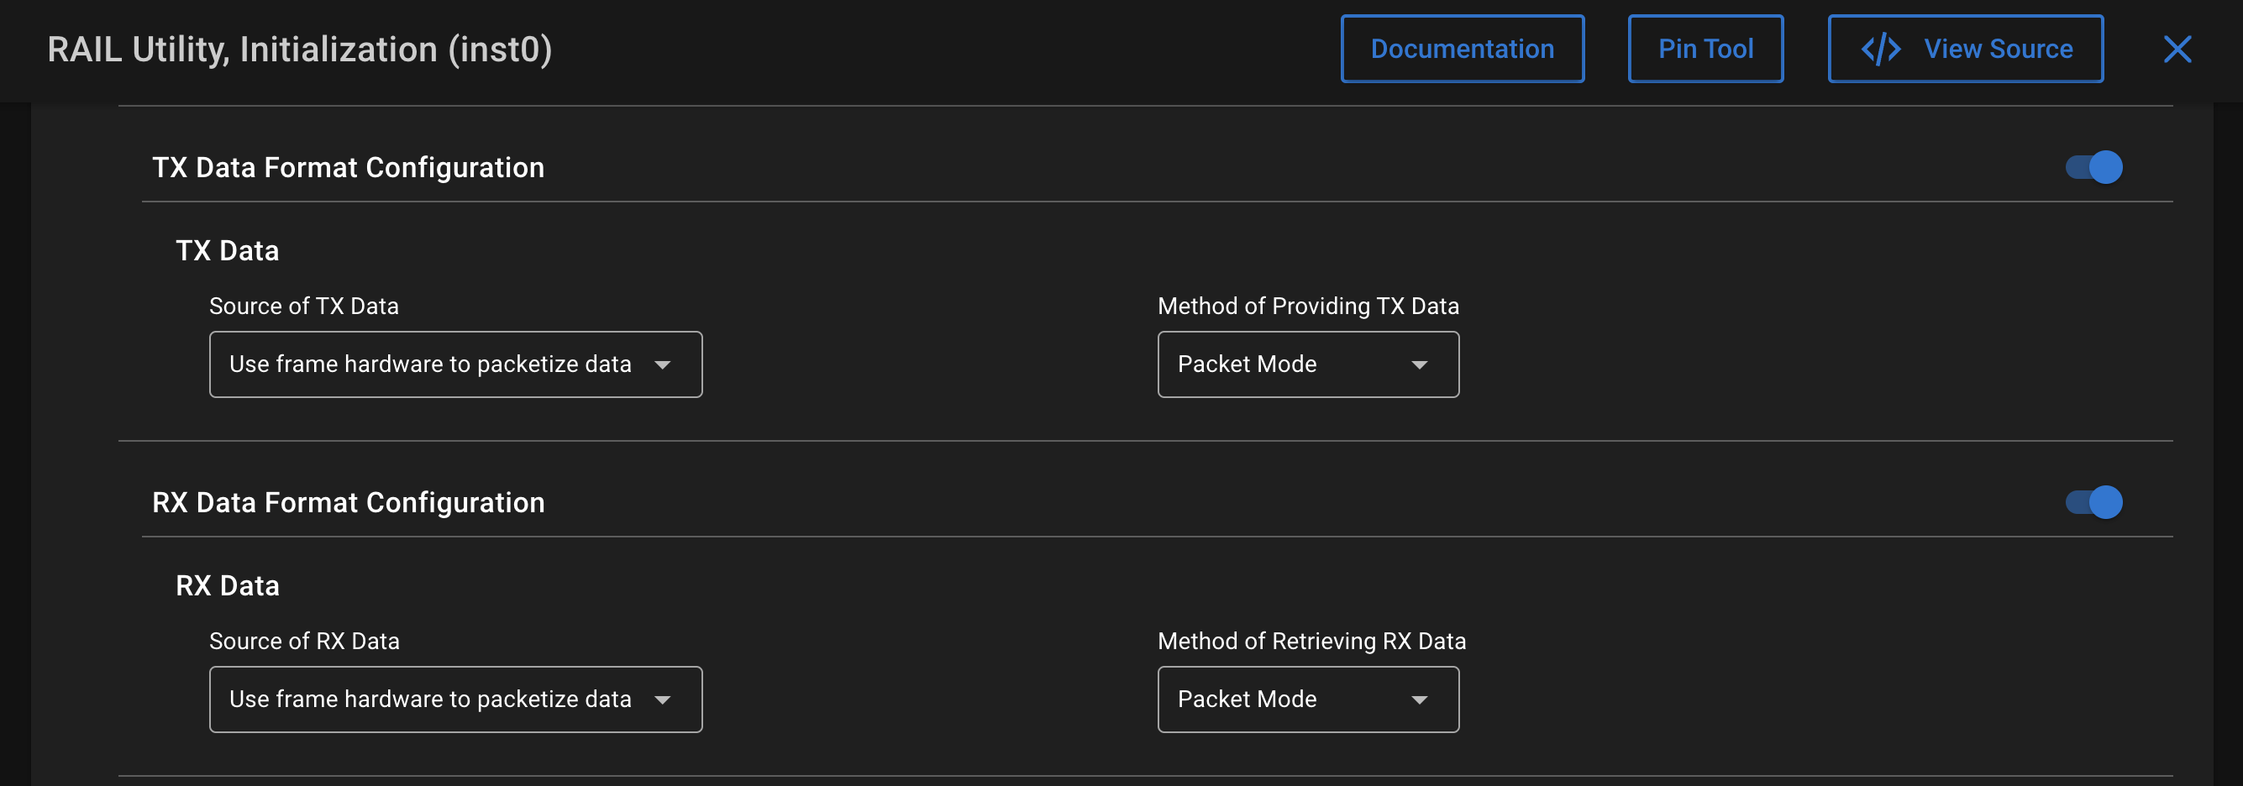Disable TX Data Format Configuration
Viewport: 2243px width, 786px height.
2095,167
